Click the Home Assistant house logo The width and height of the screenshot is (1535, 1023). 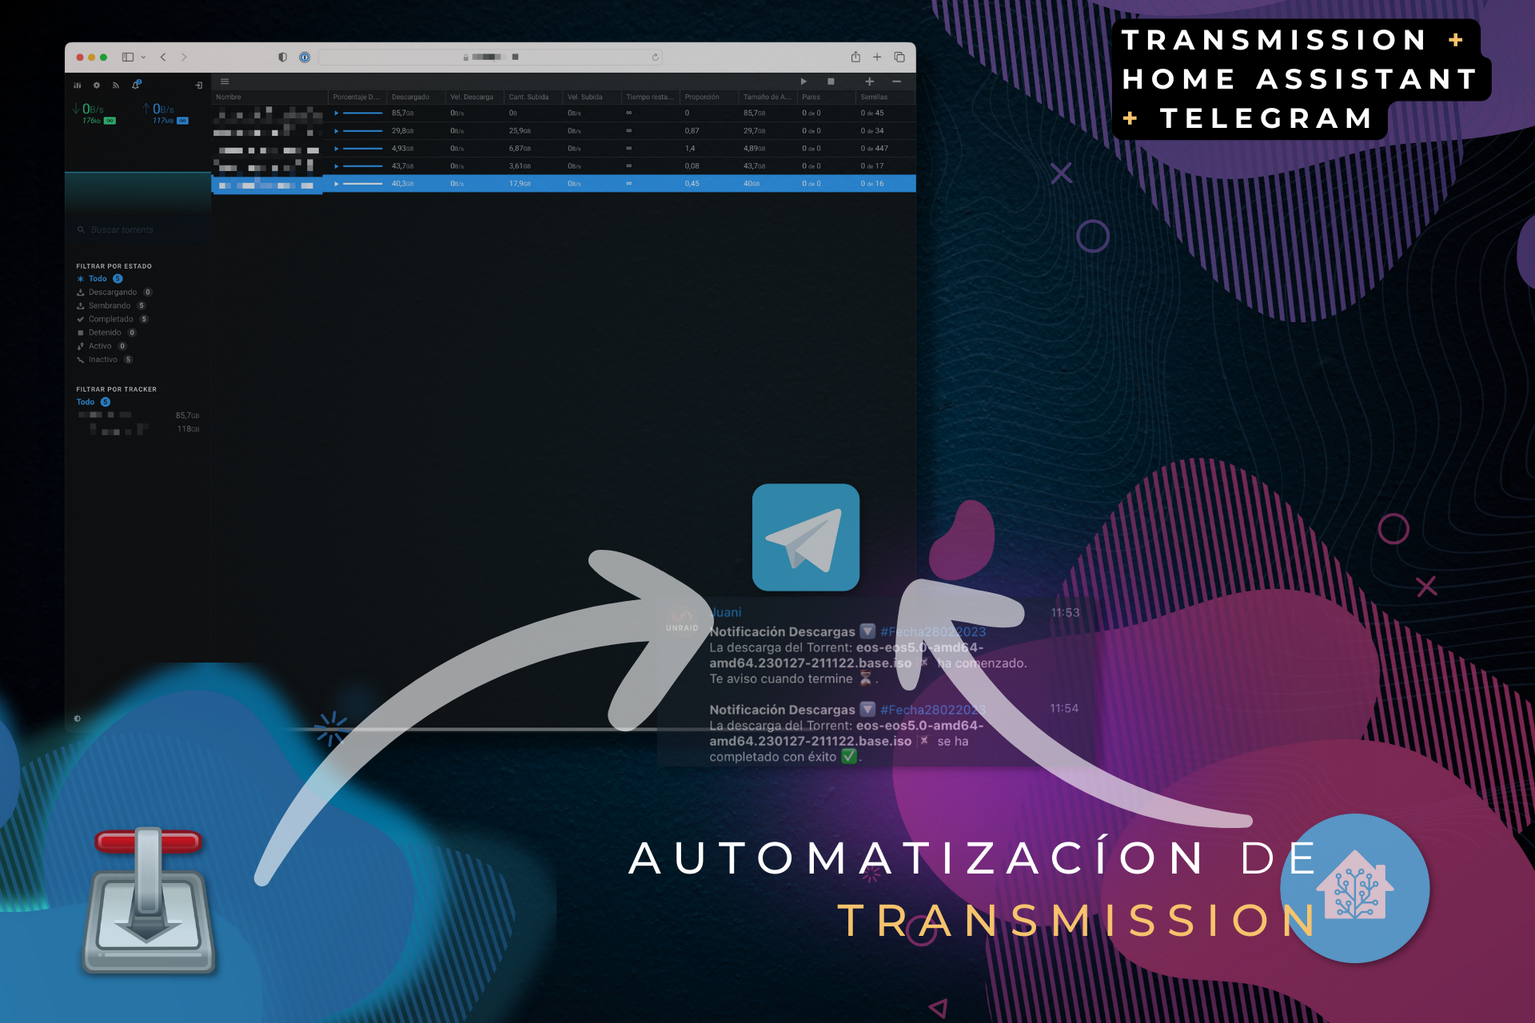(1355, 888)
